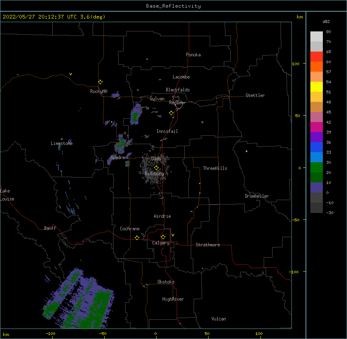Click the dBZ legend heading
347x339 pixels.
click(326, 22)
